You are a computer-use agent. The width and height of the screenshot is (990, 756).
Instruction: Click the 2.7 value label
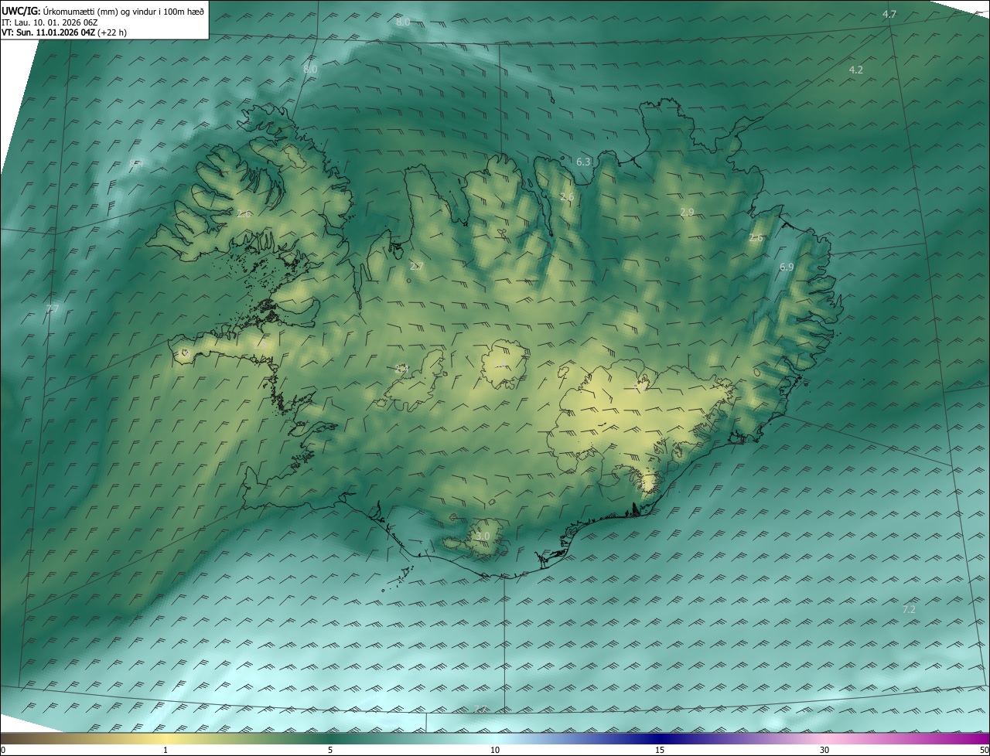pos(416,266)
